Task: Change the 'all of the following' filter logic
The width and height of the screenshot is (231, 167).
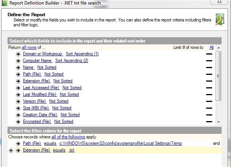Action: (68, 137)
